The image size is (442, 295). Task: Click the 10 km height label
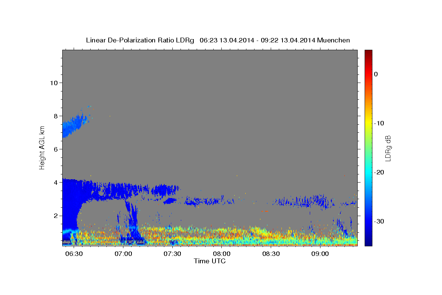tap(53, 83)
